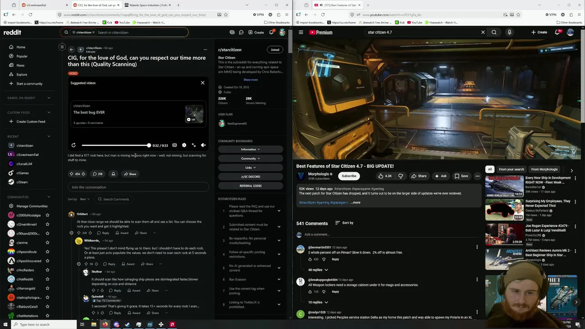Click the Reddit logo

click(12, 32)
